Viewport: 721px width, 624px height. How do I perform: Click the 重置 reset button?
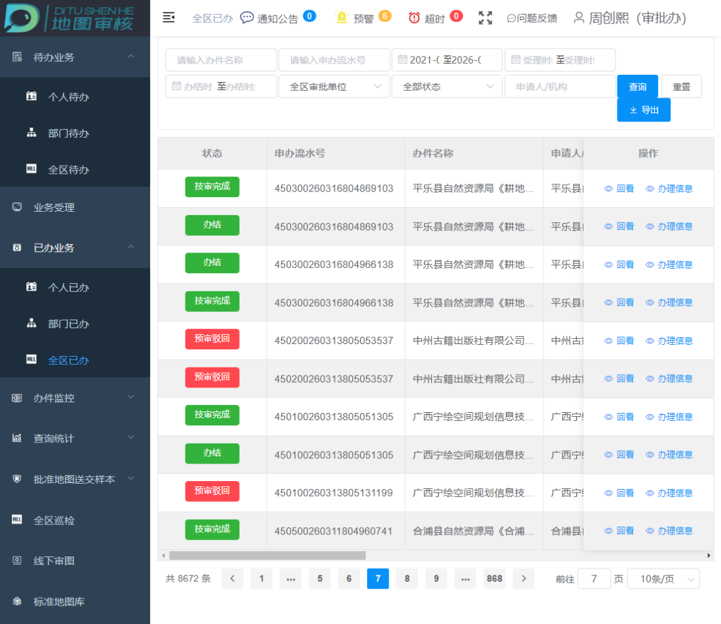[682, 87]
